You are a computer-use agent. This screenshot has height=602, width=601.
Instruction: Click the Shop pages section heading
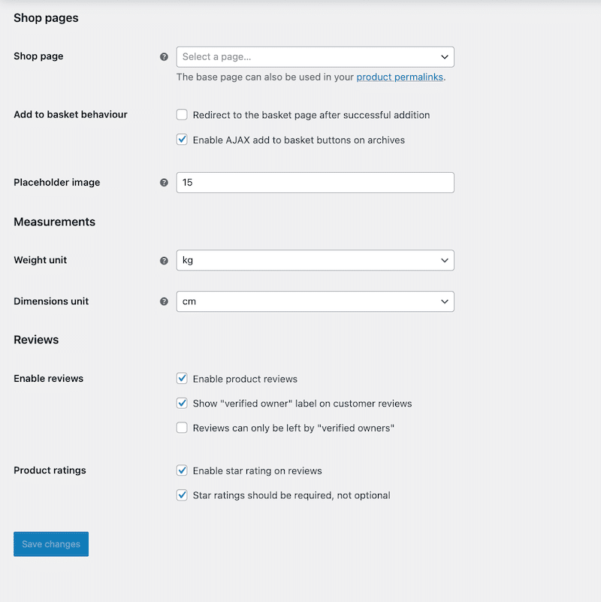[x=46, y=18]
